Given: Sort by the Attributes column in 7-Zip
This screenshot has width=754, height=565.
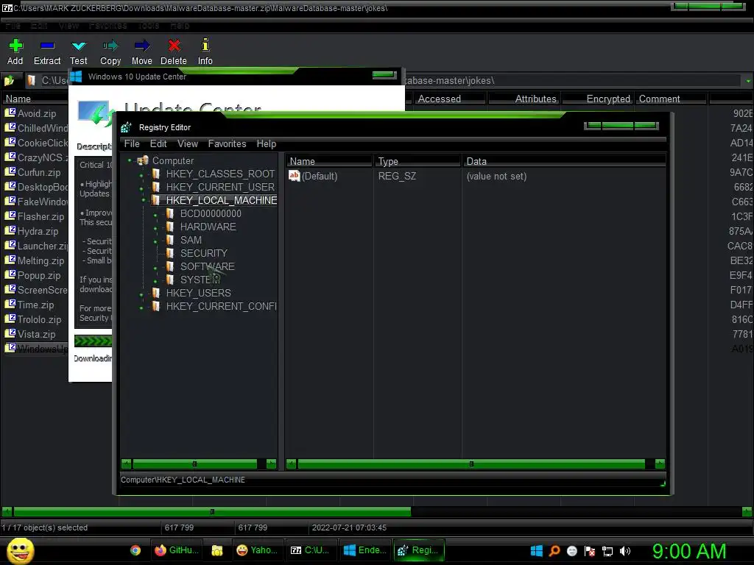Looking at the screenshot, I should click(524, 99).
